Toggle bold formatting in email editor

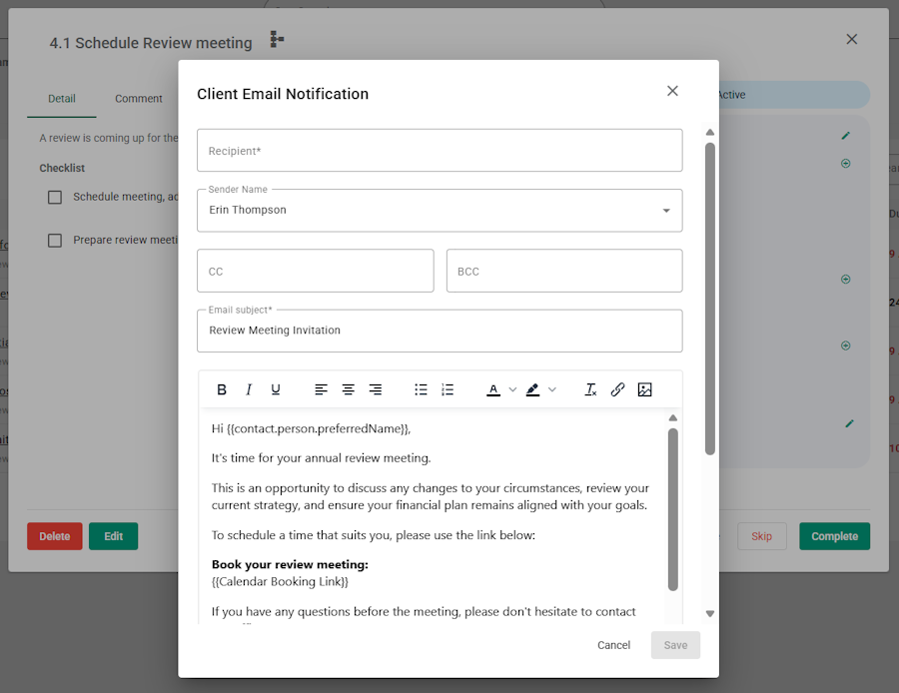pyautogui.click(x=222, y=389)
